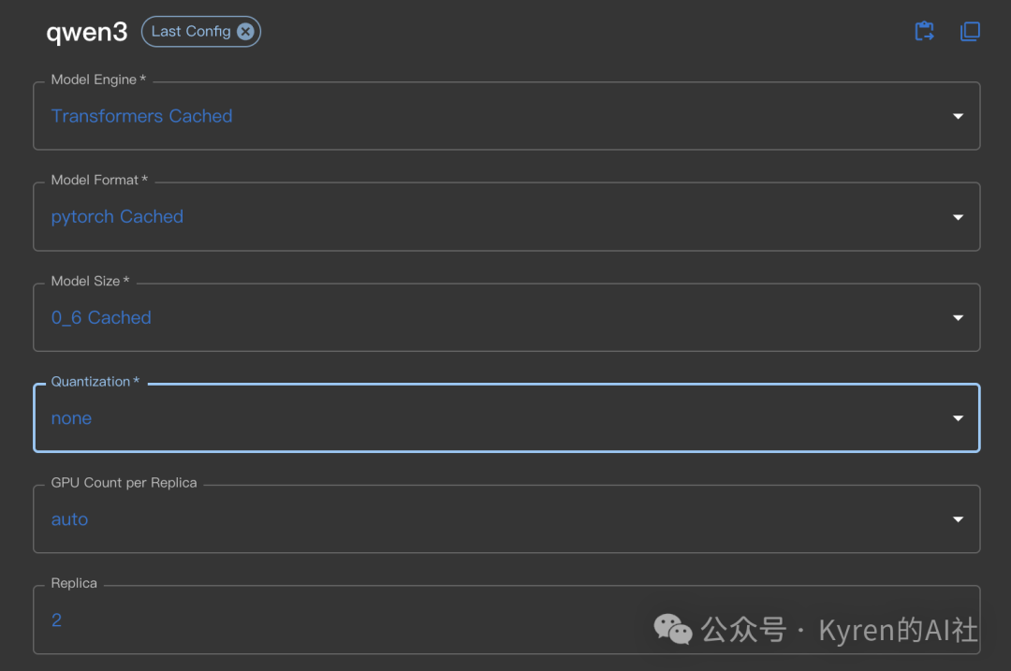This screenshot has height=671, width=1011.
Task: Click the clipboard paste-config icon
Action: [924, 32]
